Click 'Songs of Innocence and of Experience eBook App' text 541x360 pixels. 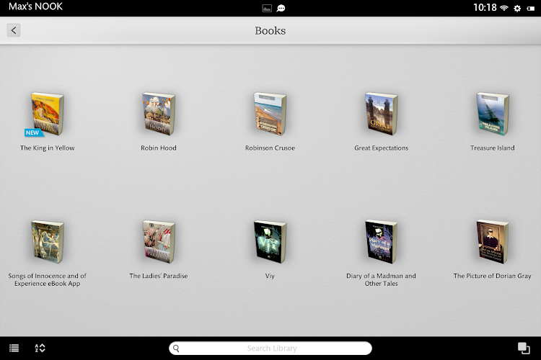point(48,280)
